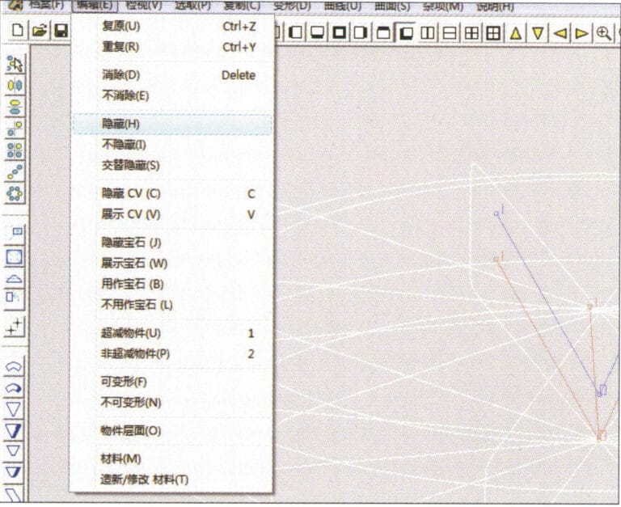The height and width of the screenshot is (507, 621).
Task: Choose 不可变形(N) menu entry
Action: coord(172,403)
